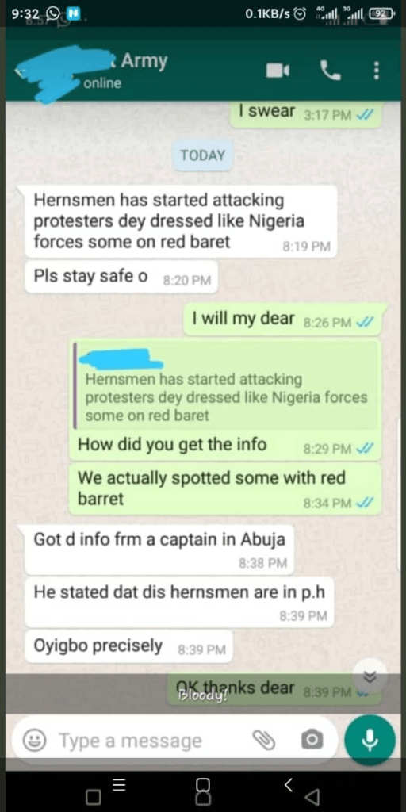The image size is (406, 812).
Task: Open the three-dot more options menu
Action: (377, 71)
